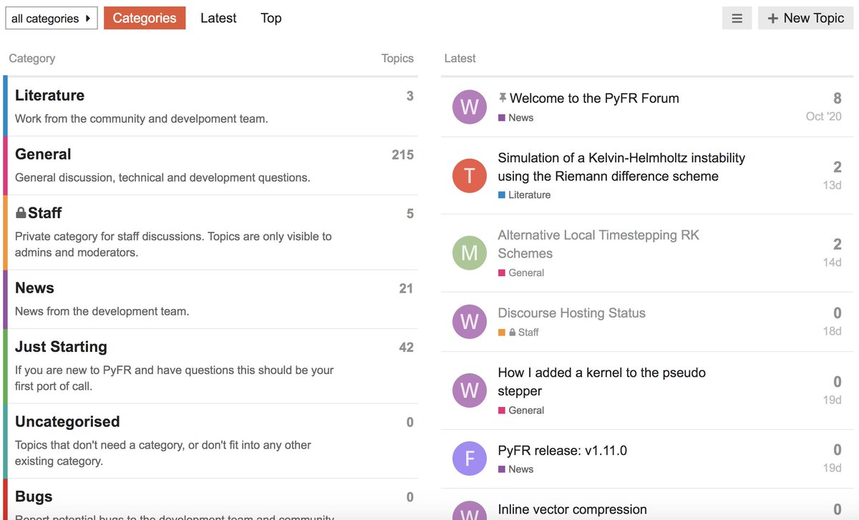This screenshot has width=859, height=520.
Task: Open Discourse Hosting Status topic
Action: coord(572,313)
